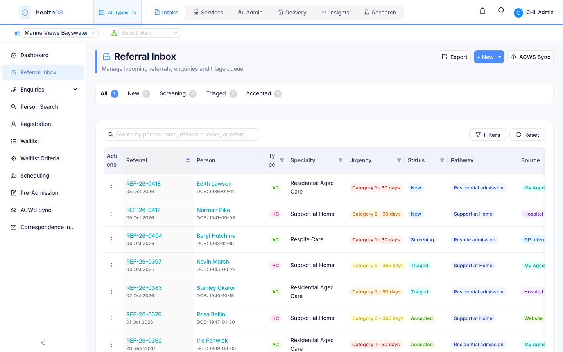
Task: Open the notifications bell
Action: [482, 11]
